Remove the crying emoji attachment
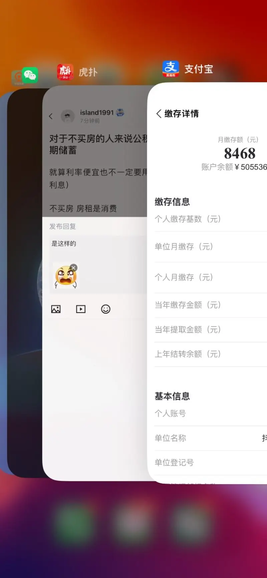267x578 pixels. pyautogui.click(x=74, y=268)
